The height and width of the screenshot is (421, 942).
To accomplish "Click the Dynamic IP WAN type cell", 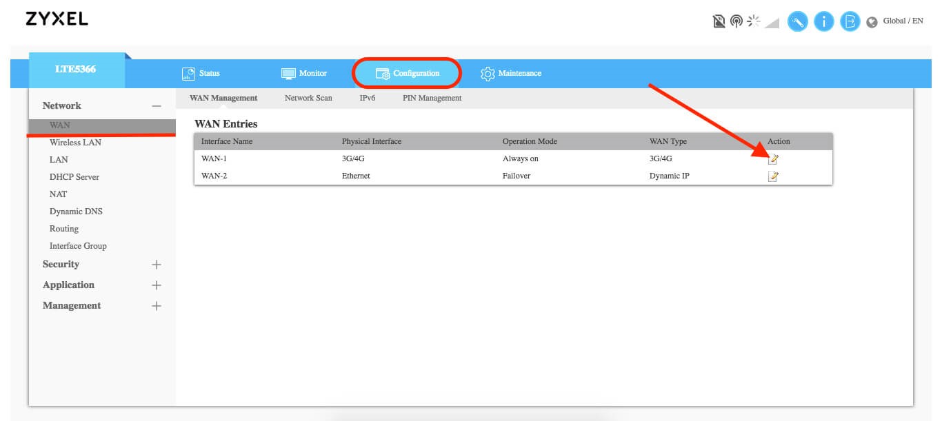I will pos(670,176).
